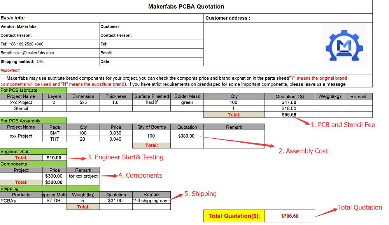Select the 'Weight(kg)' header in PCB fabricate table
The height and width of the screenshot is (225, 389).
tap(329, 96)
